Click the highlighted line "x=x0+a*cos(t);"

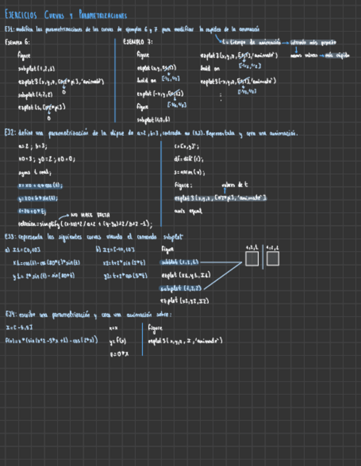(40, 185)
